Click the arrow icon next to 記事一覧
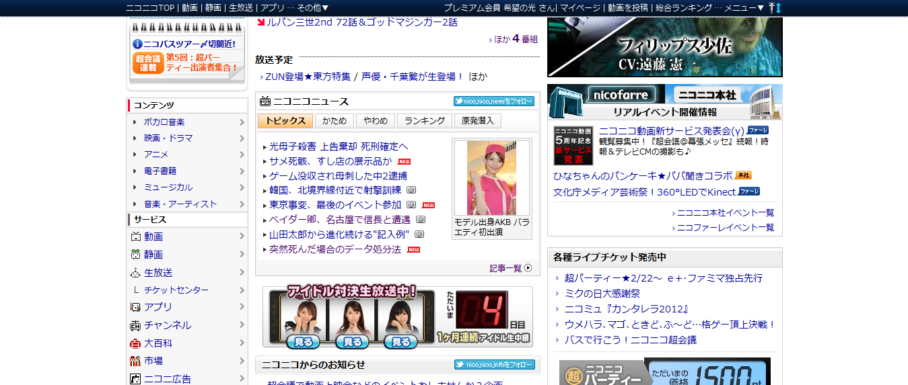The image size is (908, 385). tap(528, 268)
